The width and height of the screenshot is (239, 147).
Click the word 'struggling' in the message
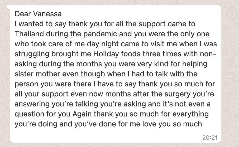[32, 54]
